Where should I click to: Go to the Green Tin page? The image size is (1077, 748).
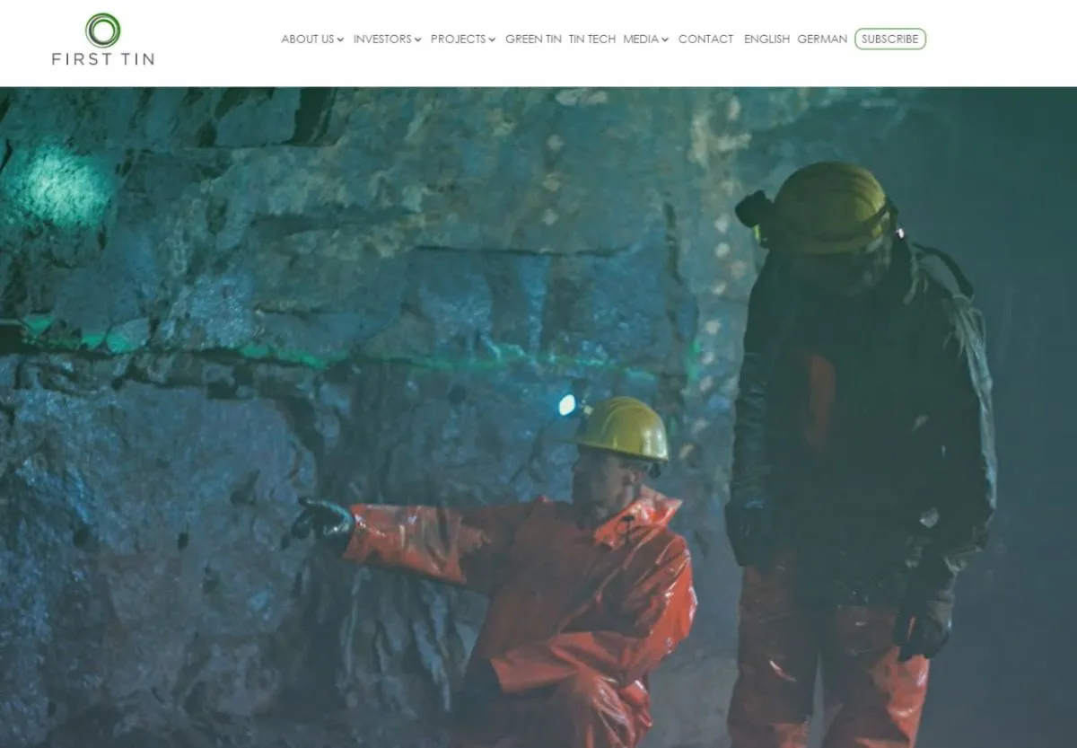point(533,40)
